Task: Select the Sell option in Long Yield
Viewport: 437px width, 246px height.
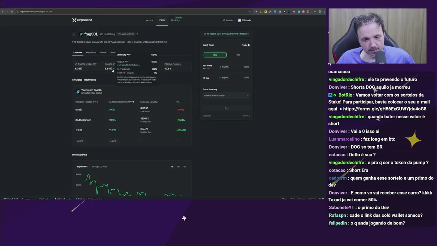Action: (x=238, y=55)
